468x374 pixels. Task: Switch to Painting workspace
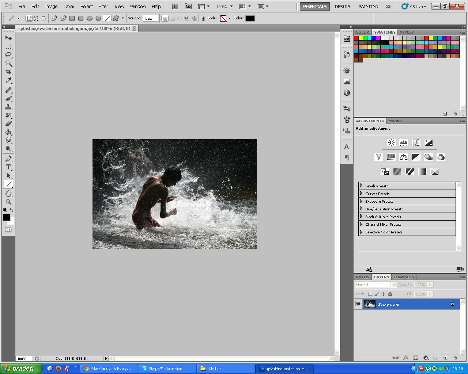tap(368, 7)
